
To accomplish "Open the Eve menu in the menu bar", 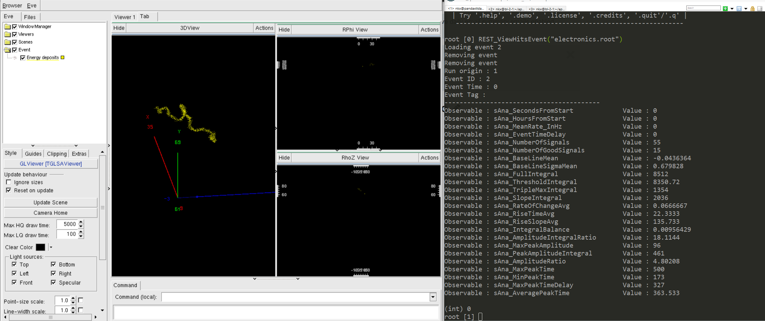I will pyautogui.click(x=32, y=6).
